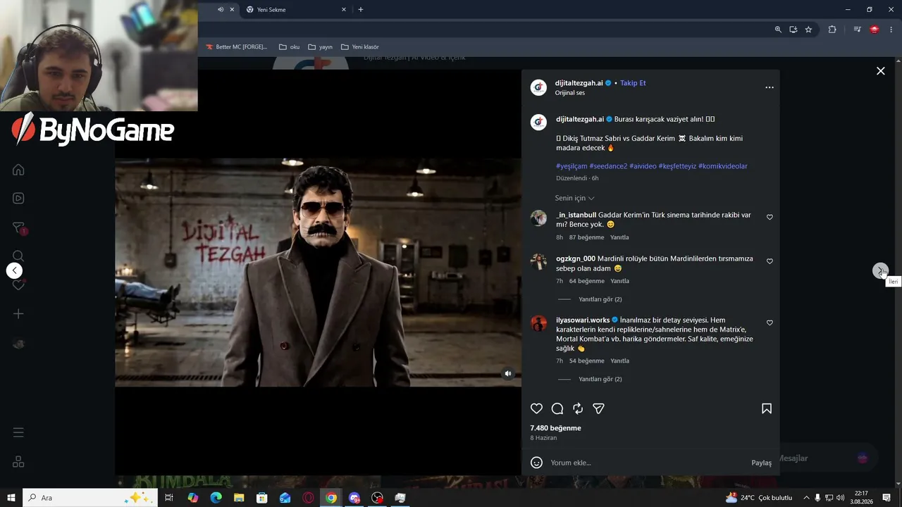Open the sidebar hamburger More menu

(18, 432)
